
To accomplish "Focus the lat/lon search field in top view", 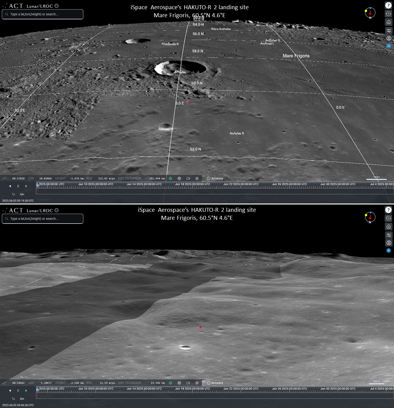I will click(42, 14).
